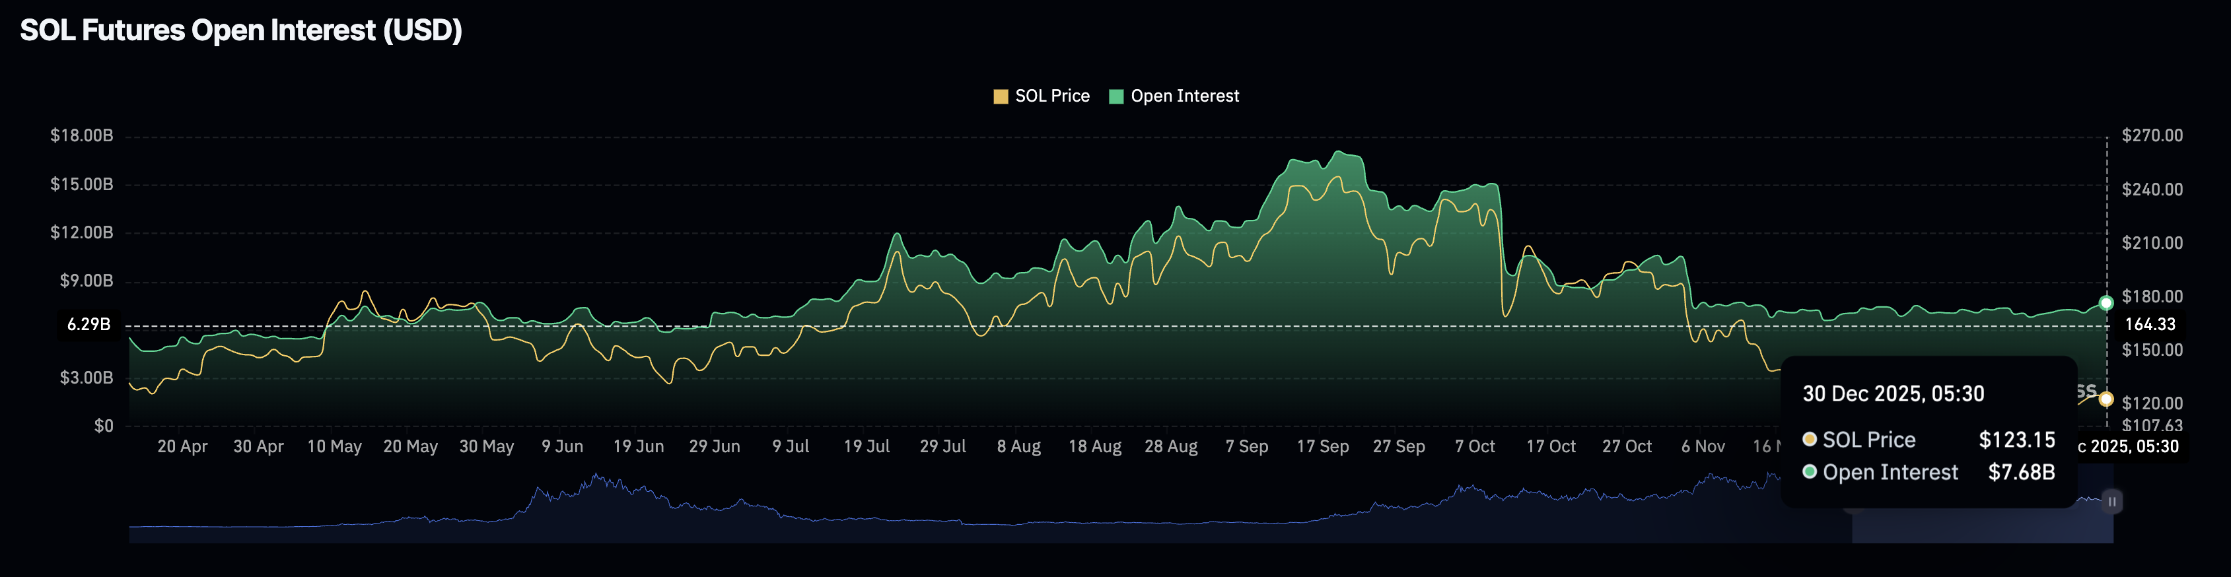Toggle the Open Interest legend label
The image size is (2231, 577).
click(x=1184, y=96)
